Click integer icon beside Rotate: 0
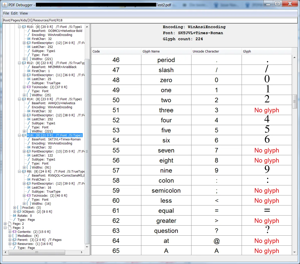Viewport: 300px width, 264px height. tap(15, 216)
